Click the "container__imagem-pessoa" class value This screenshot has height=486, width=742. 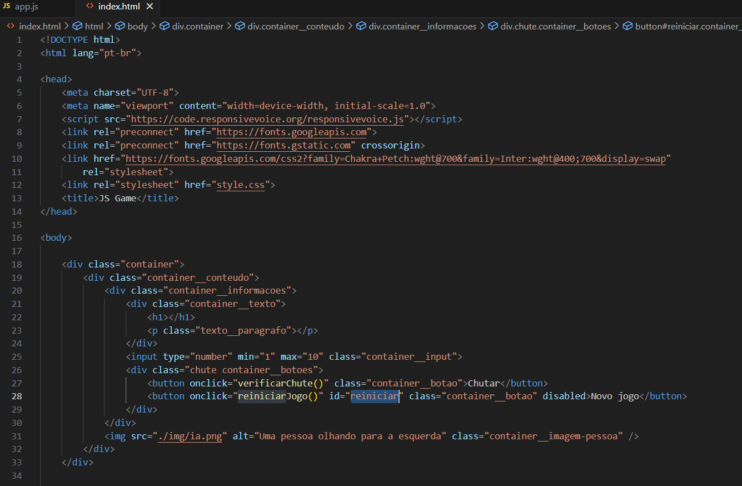554,436
